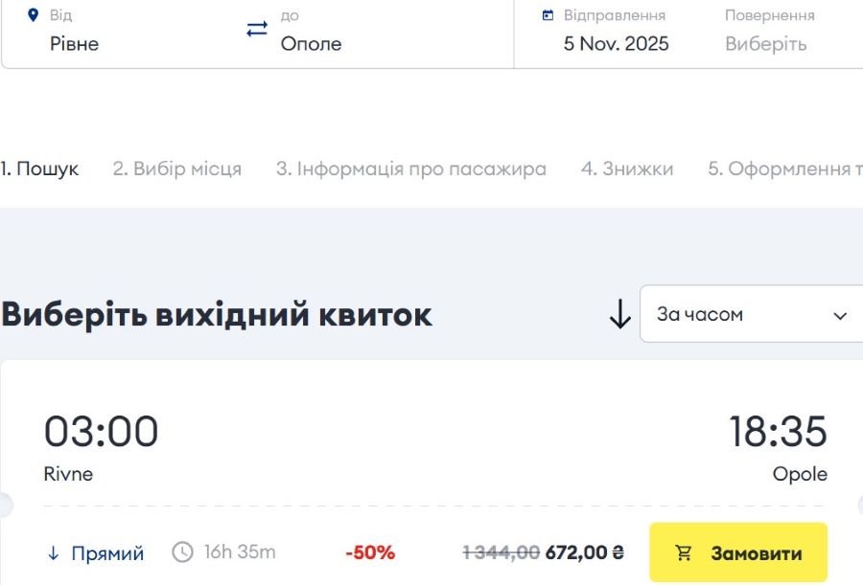Expand the Прямий route details
The width and height of the screenshot is (863, 585).
tap(107, 553)
